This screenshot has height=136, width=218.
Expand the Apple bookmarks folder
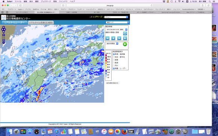tap(21, 9)
